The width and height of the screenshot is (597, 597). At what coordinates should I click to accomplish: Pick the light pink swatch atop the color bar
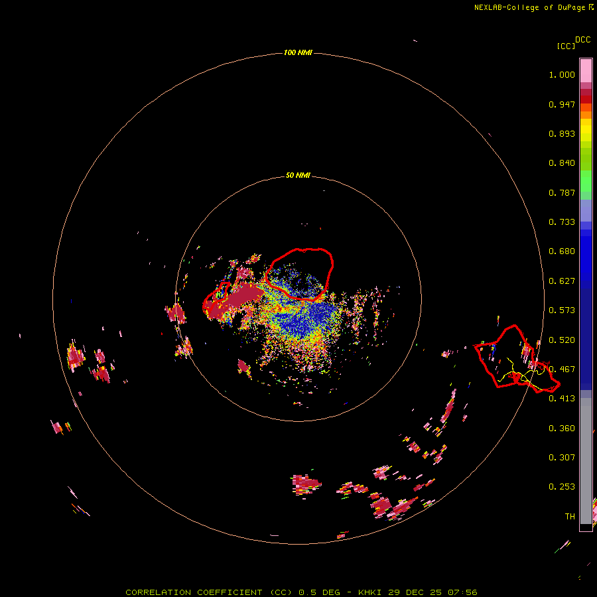coord(586,71)
